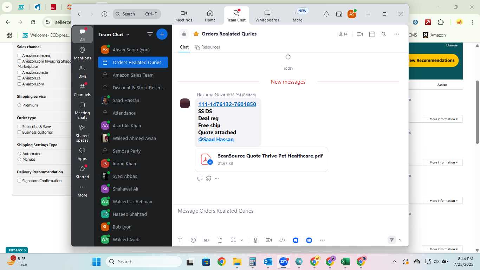Viewport: 480px width, 270px height.
Task: Click the send message arrow
Action: coord(391,240)
